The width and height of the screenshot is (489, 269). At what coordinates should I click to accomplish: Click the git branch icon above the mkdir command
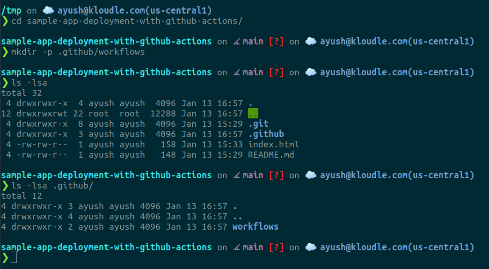235,42
